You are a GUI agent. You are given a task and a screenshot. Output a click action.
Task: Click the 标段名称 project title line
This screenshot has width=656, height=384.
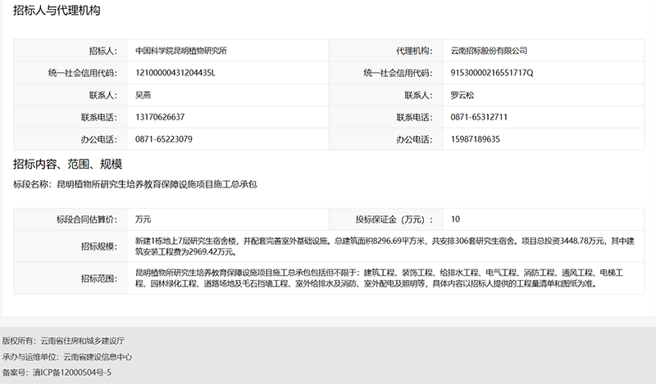[x=135, y=184]
